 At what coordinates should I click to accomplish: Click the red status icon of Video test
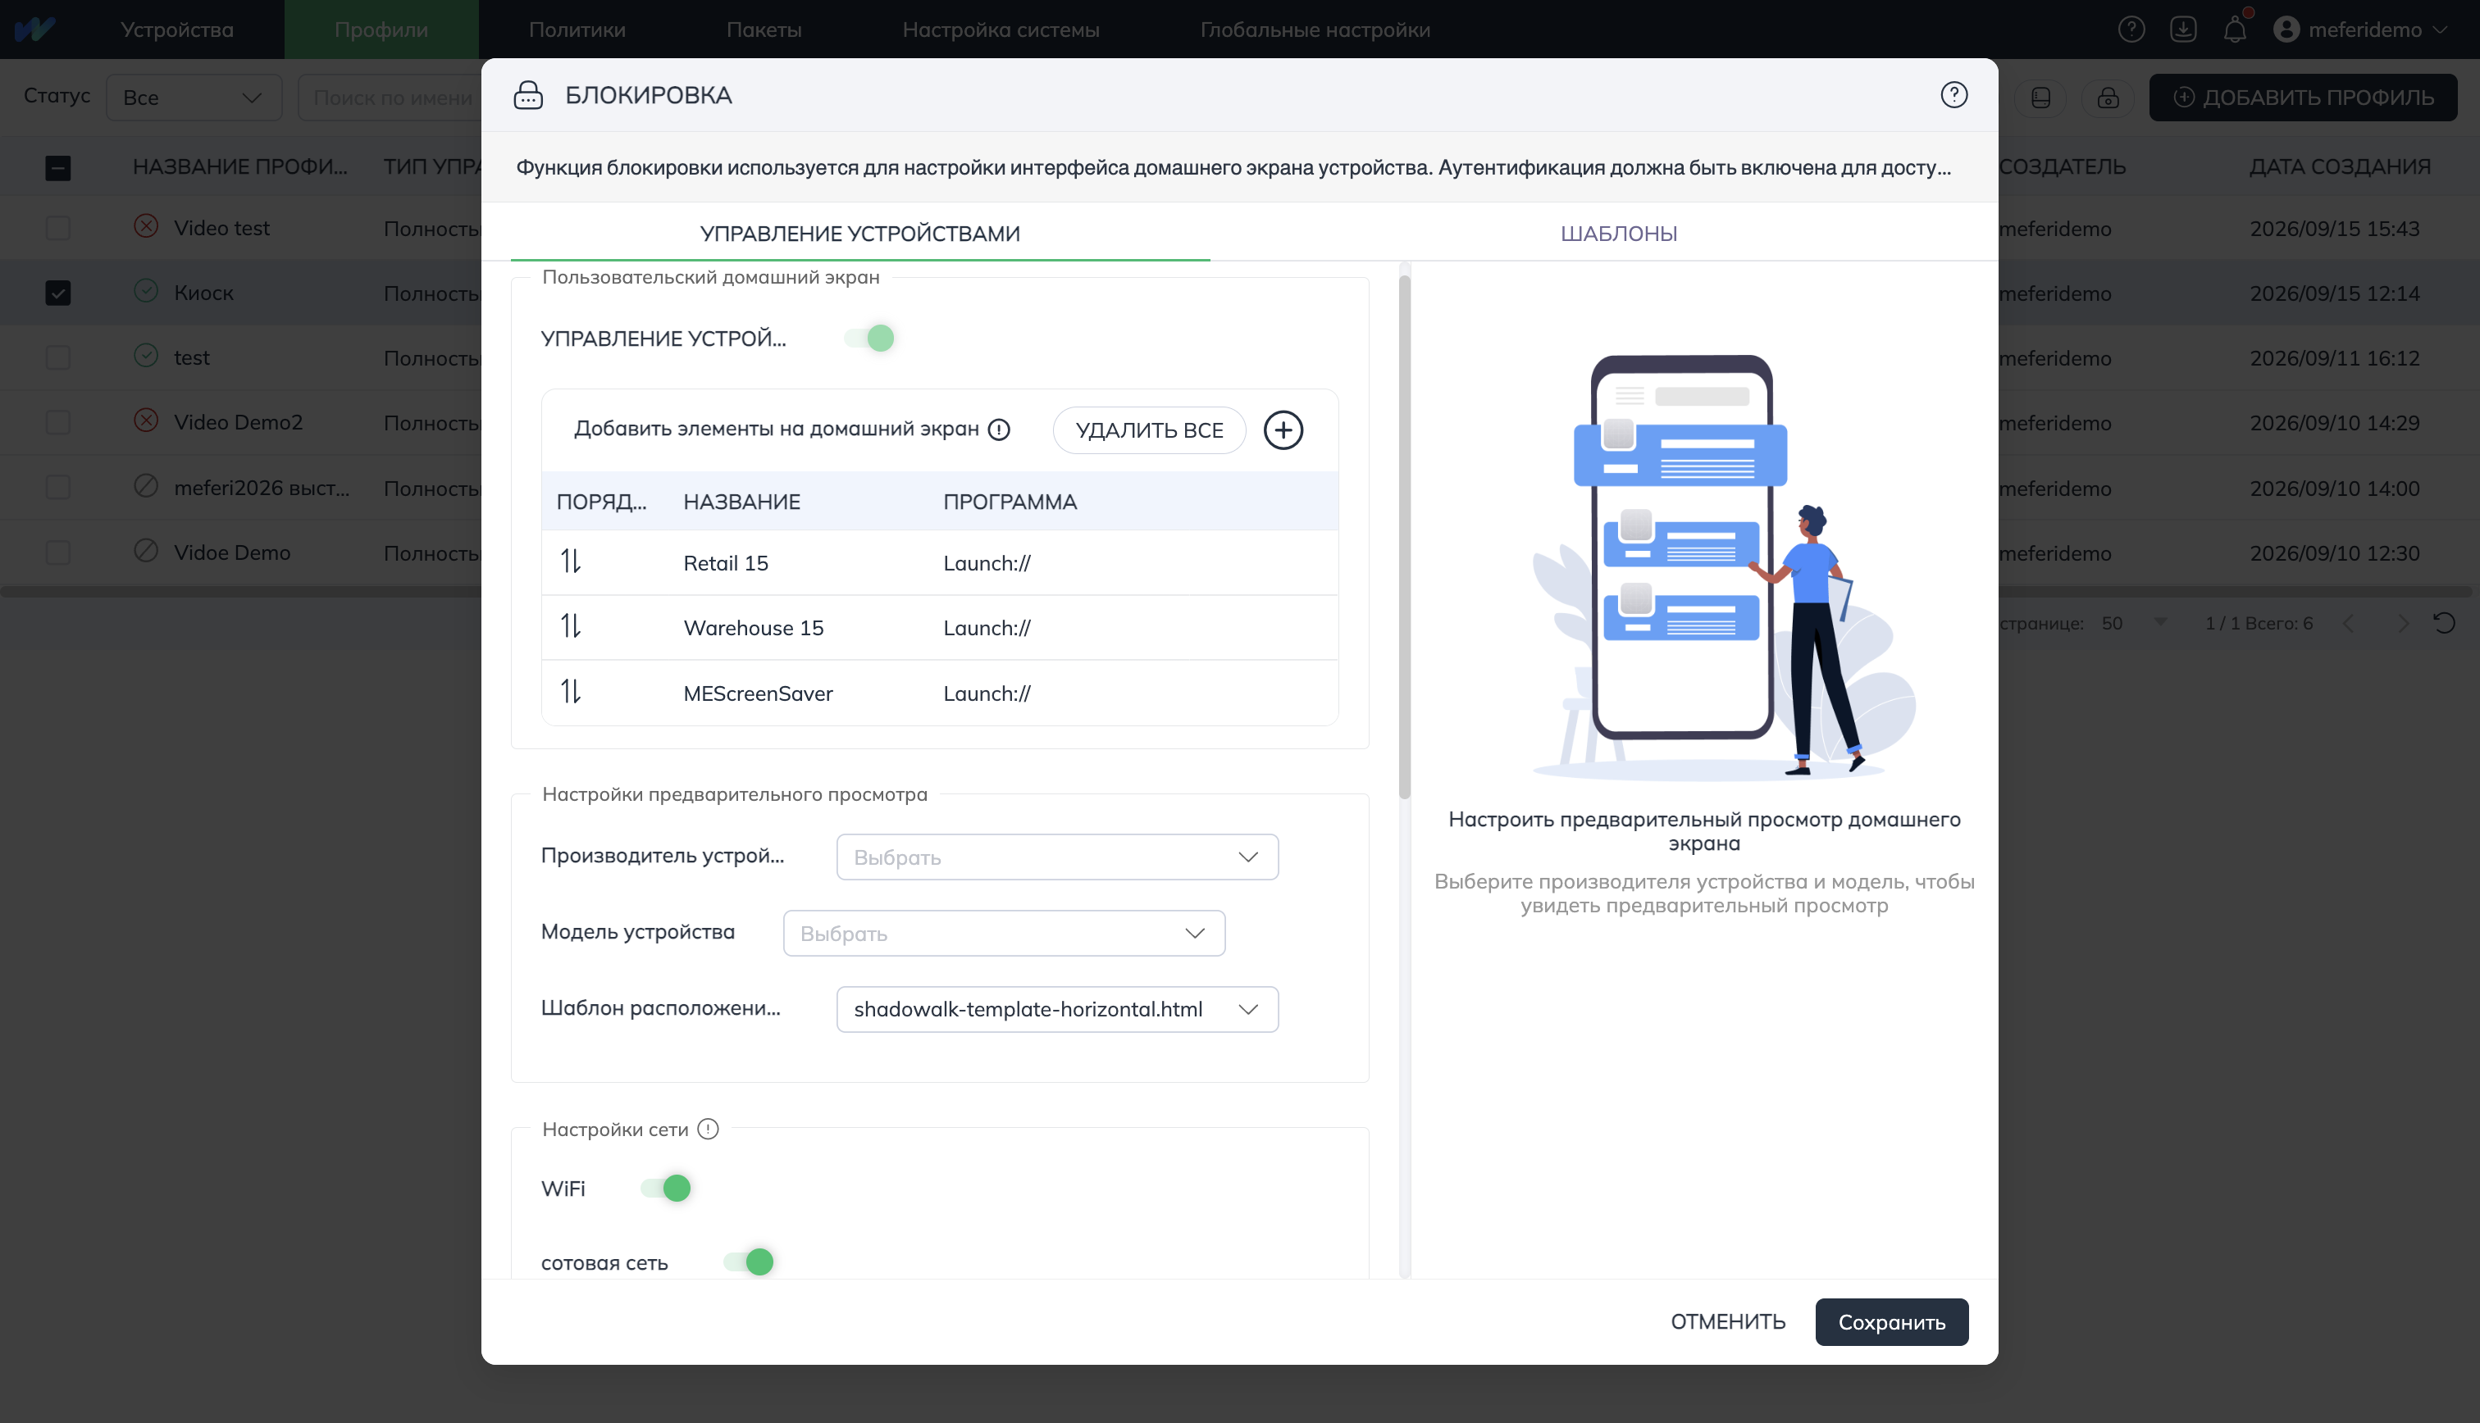point(146,227)
